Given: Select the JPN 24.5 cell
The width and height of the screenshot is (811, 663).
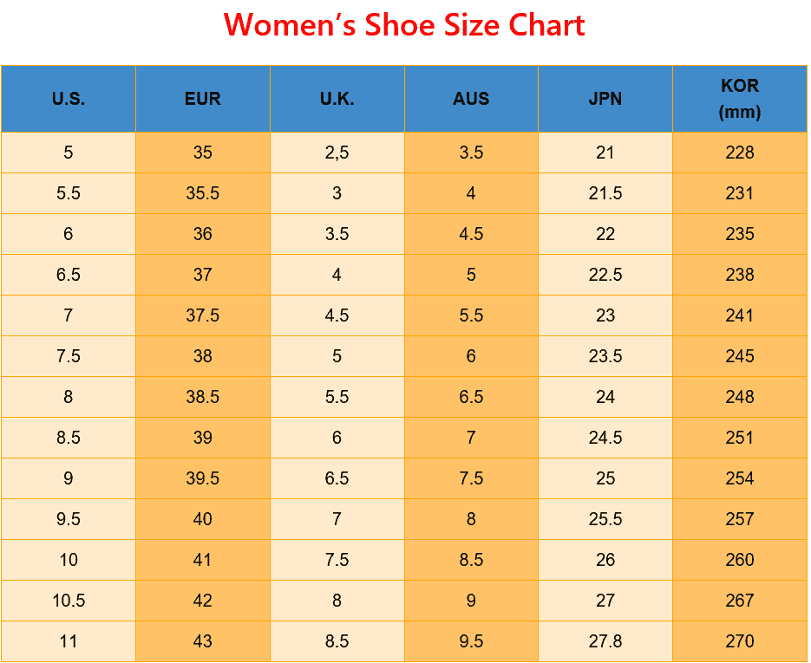Looking at the screenshot, I should tap(605, 438).
